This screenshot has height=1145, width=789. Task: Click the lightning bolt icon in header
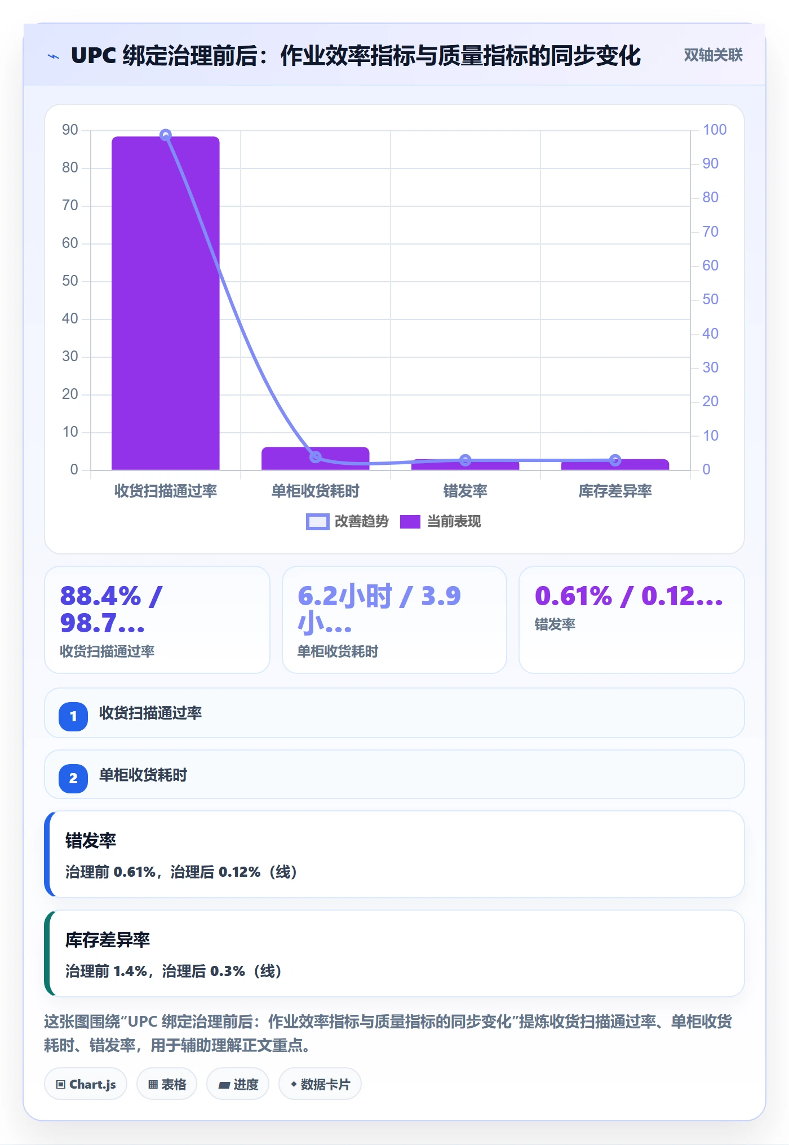[x=54, y=56]
